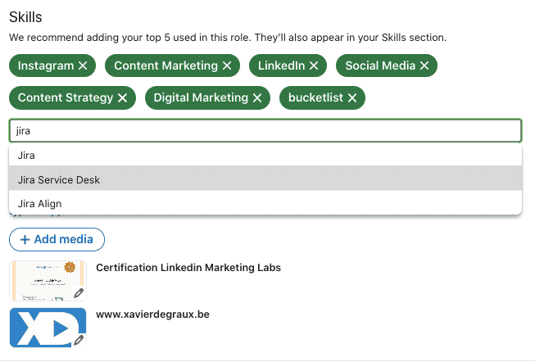Click the skill search input field

pos(265,131)
